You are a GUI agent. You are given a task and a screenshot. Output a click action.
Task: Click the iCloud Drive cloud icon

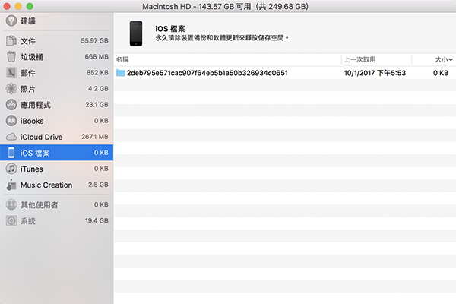[x=11, y=137]
